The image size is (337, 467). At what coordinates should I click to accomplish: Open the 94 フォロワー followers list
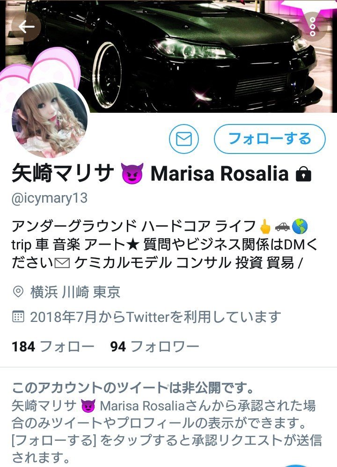pos(154,346)
